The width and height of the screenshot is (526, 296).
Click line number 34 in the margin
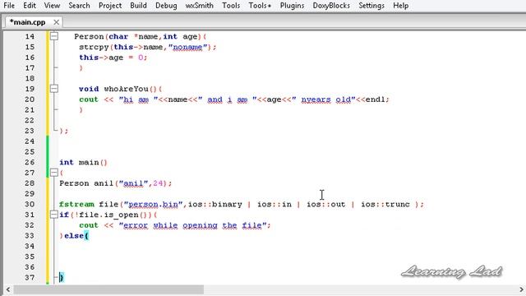pos(30,246)
